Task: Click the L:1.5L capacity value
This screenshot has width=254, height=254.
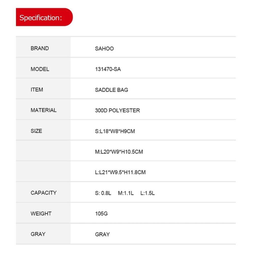Action: coord(147,193)
